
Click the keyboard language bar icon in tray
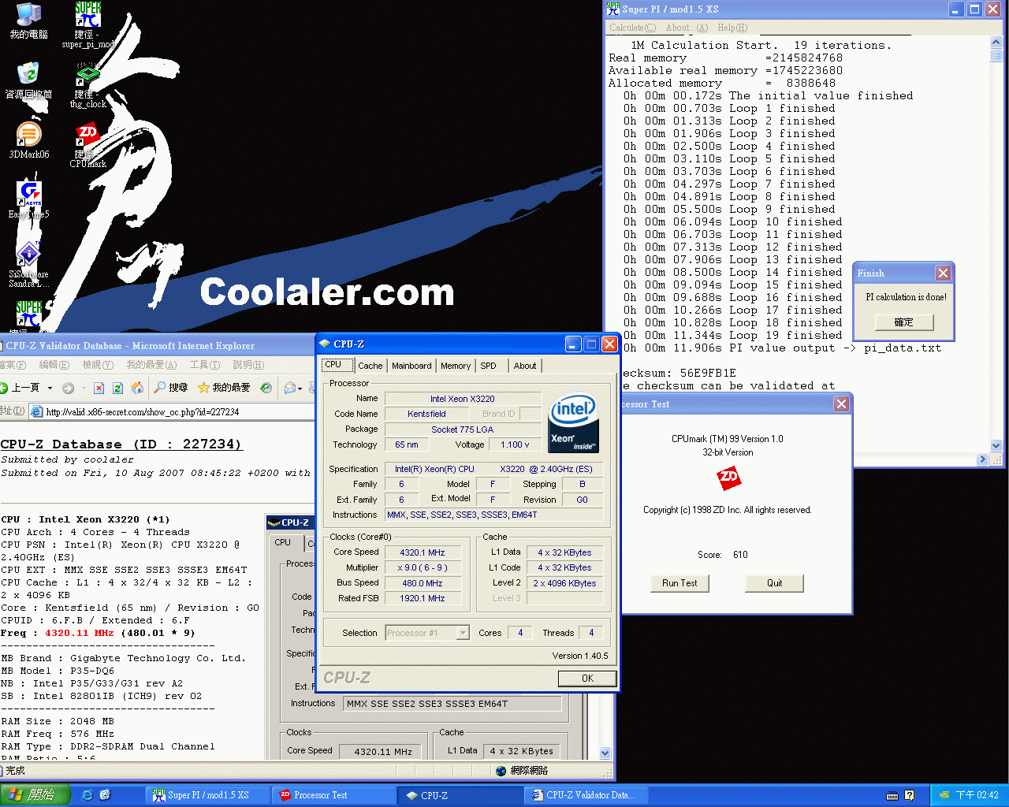click(x=892, y=795)
